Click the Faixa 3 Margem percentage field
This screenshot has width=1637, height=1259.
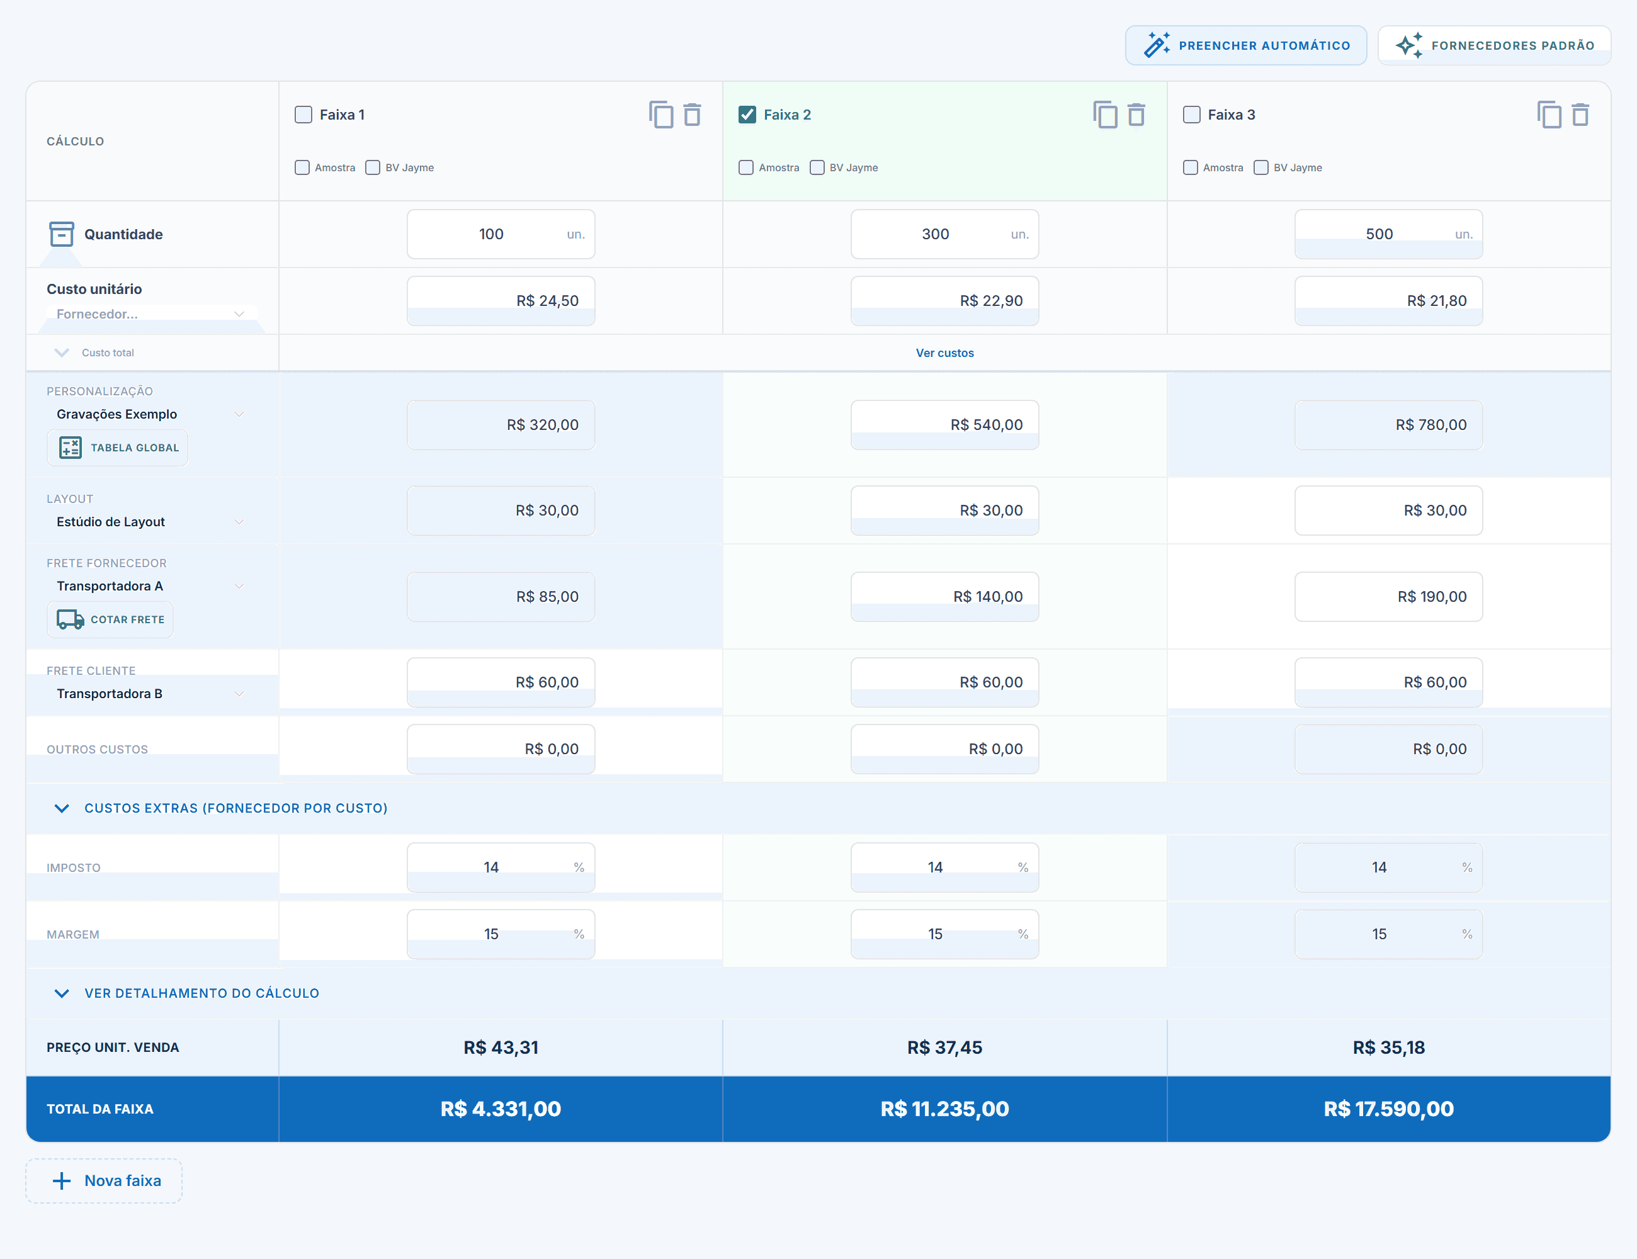[1388, 934]
